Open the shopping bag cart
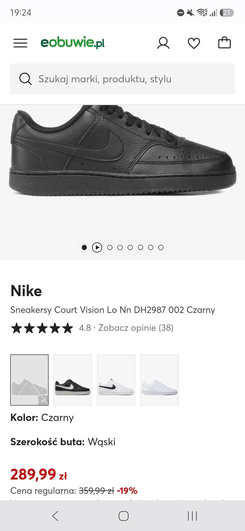Image resolution: width=245 pixels, height=531 pixels. click(x=225, y=43)
